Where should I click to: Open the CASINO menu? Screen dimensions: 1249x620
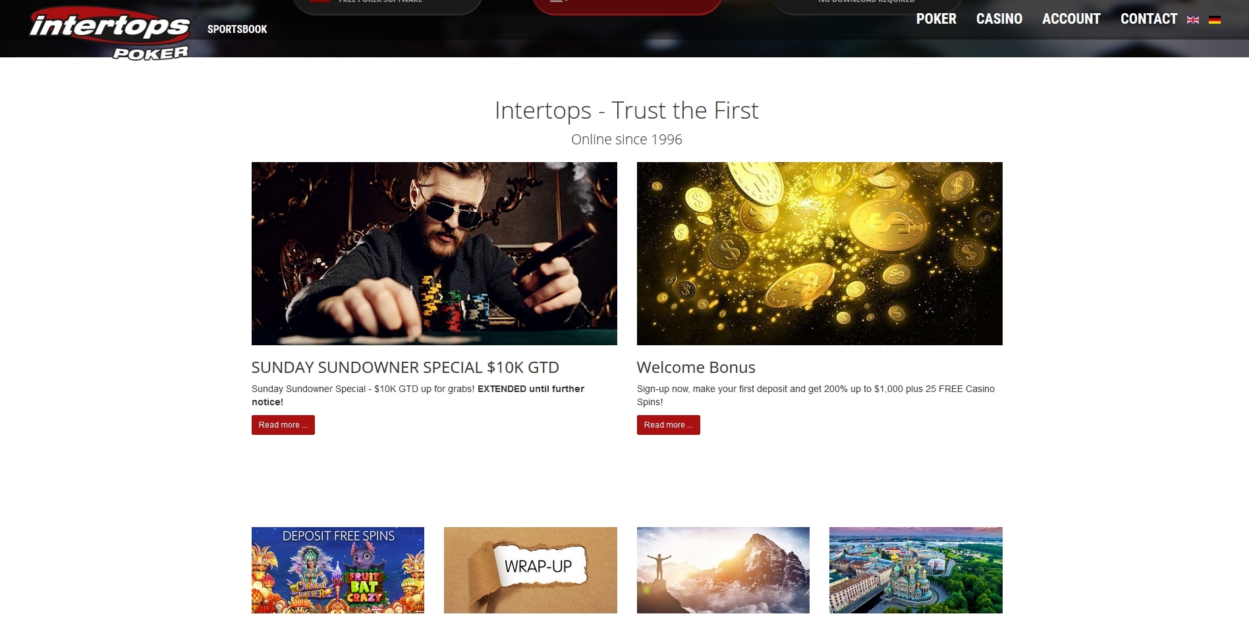pos(999,19)
